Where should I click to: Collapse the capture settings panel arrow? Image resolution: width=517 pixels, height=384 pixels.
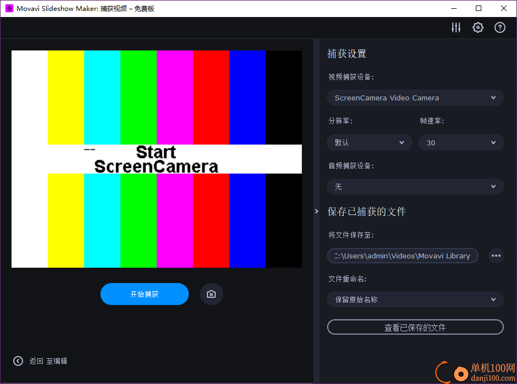pyautogui.click(x=317, y=211)
